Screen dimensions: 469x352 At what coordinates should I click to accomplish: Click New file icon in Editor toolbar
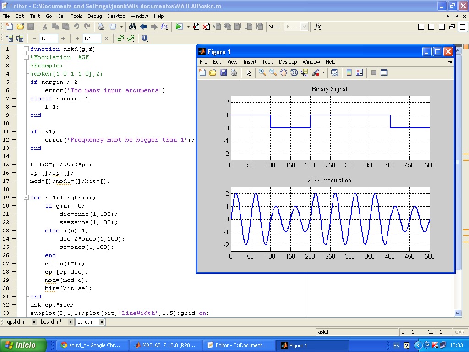tap(10, 27)
